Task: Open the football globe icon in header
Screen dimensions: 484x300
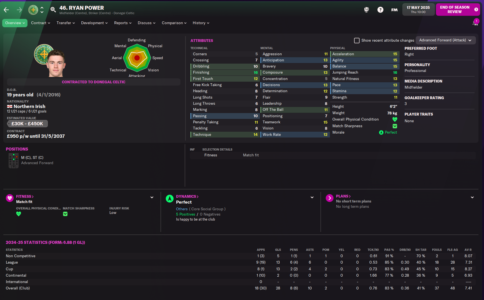Action: [367, 10]
